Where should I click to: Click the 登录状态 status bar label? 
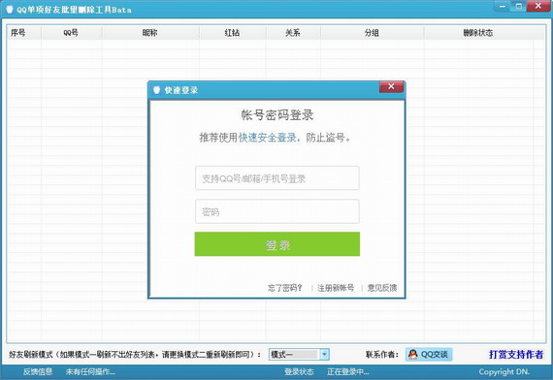(x=299, y=371)
